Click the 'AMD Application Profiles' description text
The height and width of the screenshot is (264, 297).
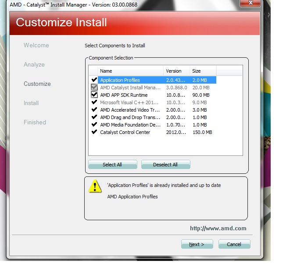click(132, 197)
